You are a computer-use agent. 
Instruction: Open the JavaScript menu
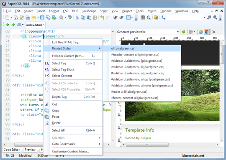(89, 11)
